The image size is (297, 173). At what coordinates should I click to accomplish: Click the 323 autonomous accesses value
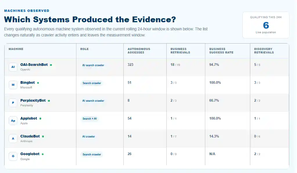tap(131, 65)
